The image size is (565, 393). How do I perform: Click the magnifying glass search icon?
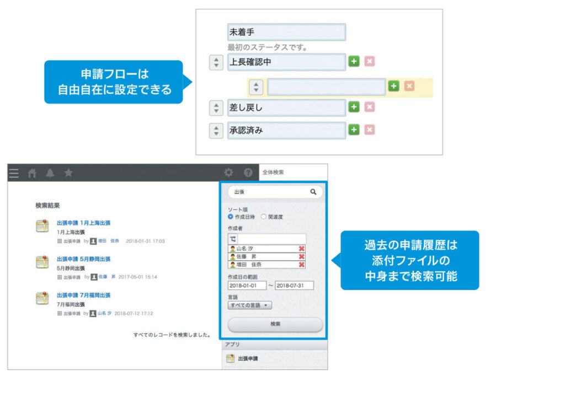314,191
